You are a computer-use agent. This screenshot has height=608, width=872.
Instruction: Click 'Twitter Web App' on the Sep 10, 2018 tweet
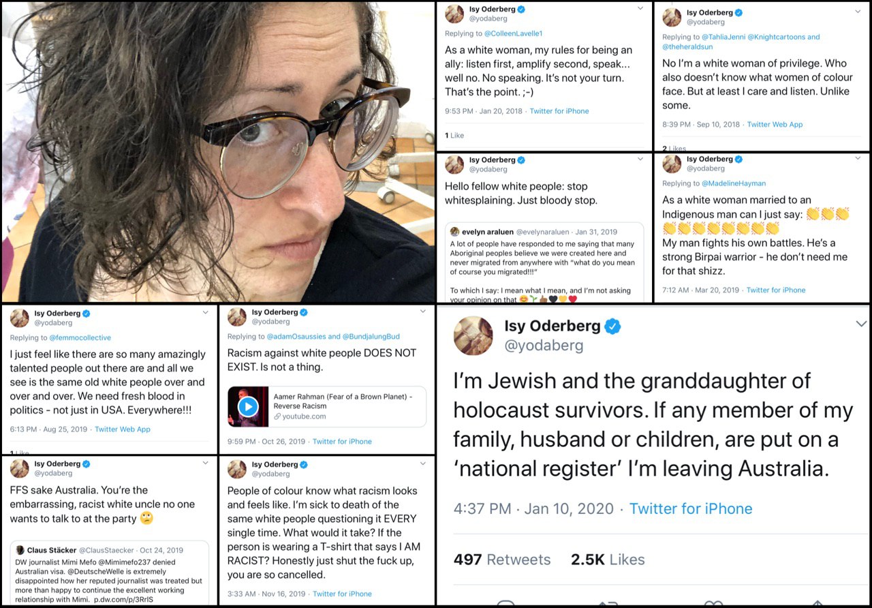[x=775, y=124]
